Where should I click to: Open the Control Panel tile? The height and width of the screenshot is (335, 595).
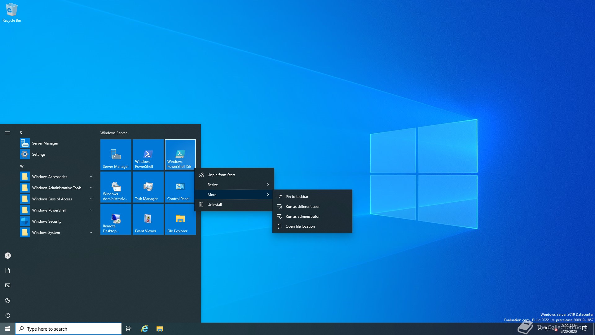pos(180,187)
